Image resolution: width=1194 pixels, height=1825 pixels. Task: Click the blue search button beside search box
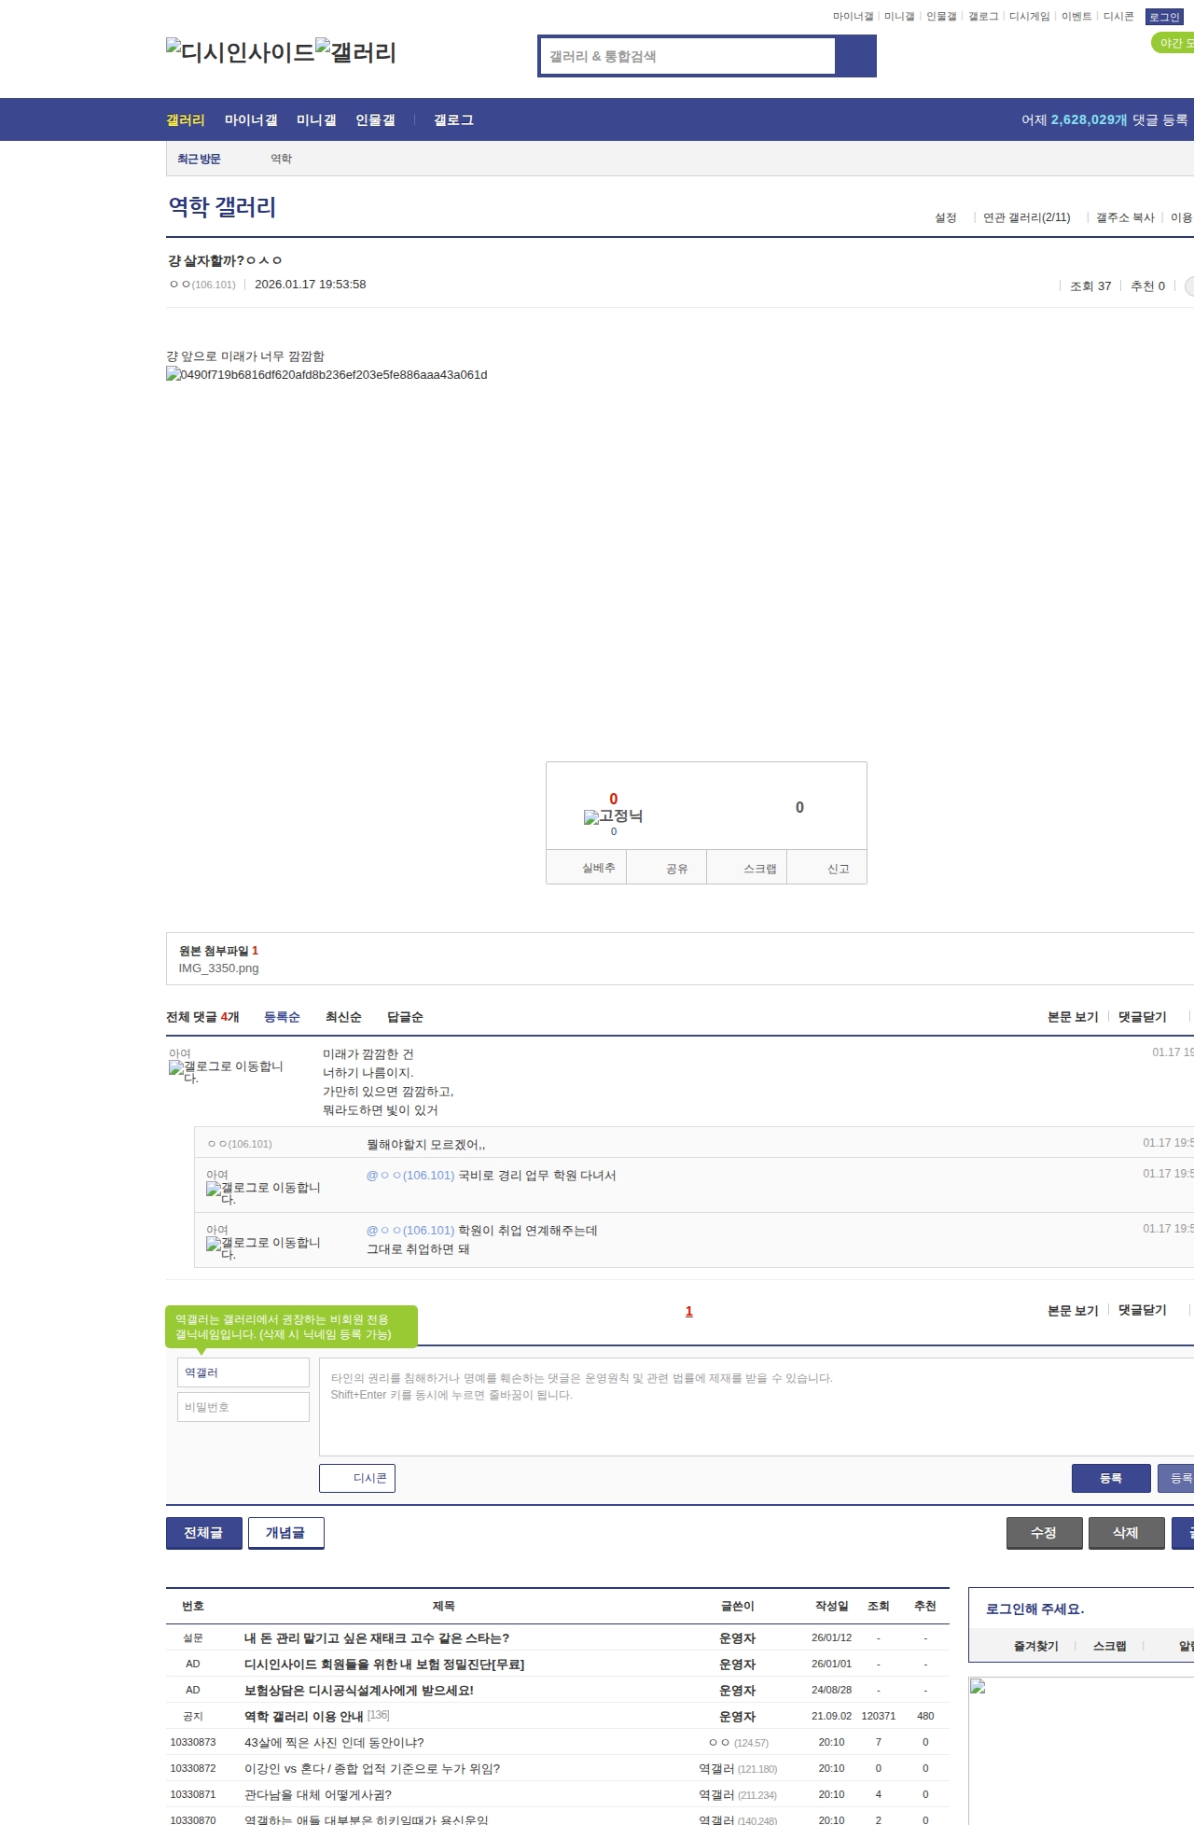pyautogui.click(x=855, y=56)
